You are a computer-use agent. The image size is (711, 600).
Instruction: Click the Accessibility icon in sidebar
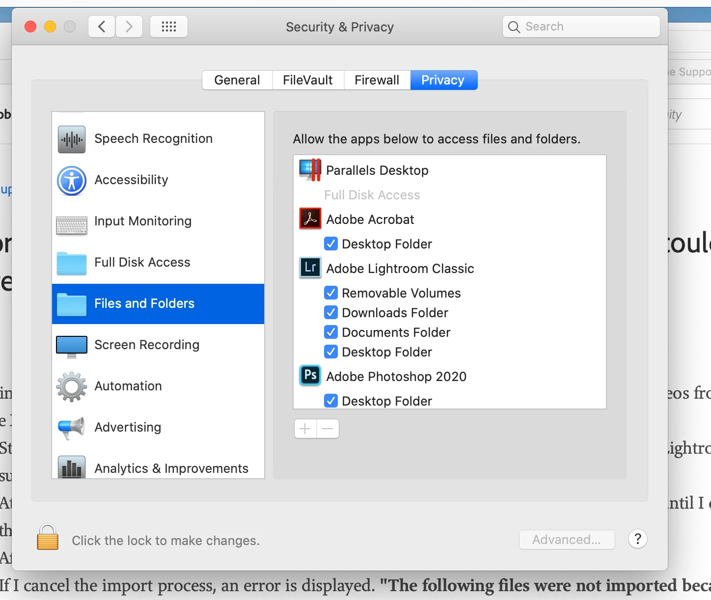pyautogui.click(x=72, y=181)
